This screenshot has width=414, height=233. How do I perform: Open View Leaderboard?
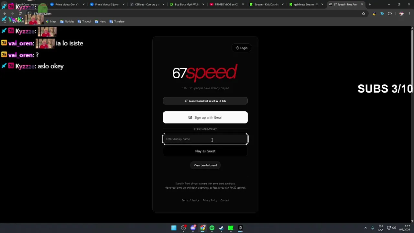[205, 165]
